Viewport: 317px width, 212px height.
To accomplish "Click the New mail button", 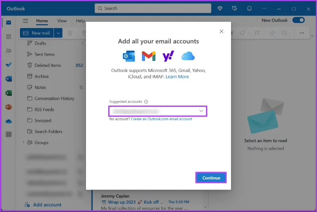I will [x=37, y=33].
